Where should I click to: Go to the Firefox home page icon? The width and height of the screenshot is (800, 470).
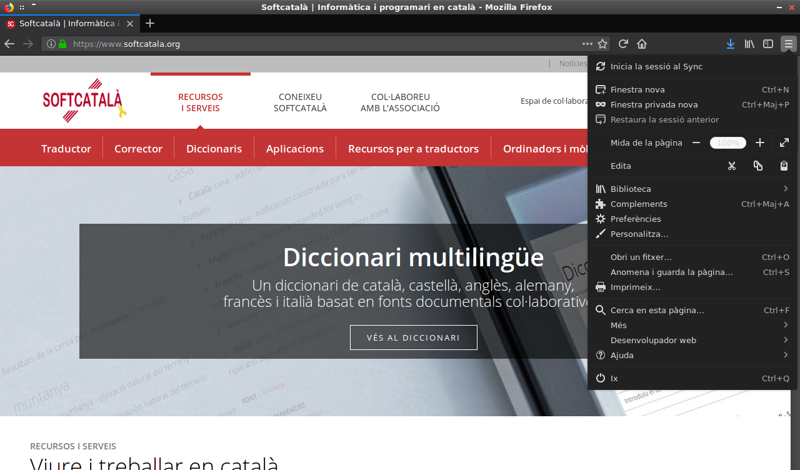(641, 44)
